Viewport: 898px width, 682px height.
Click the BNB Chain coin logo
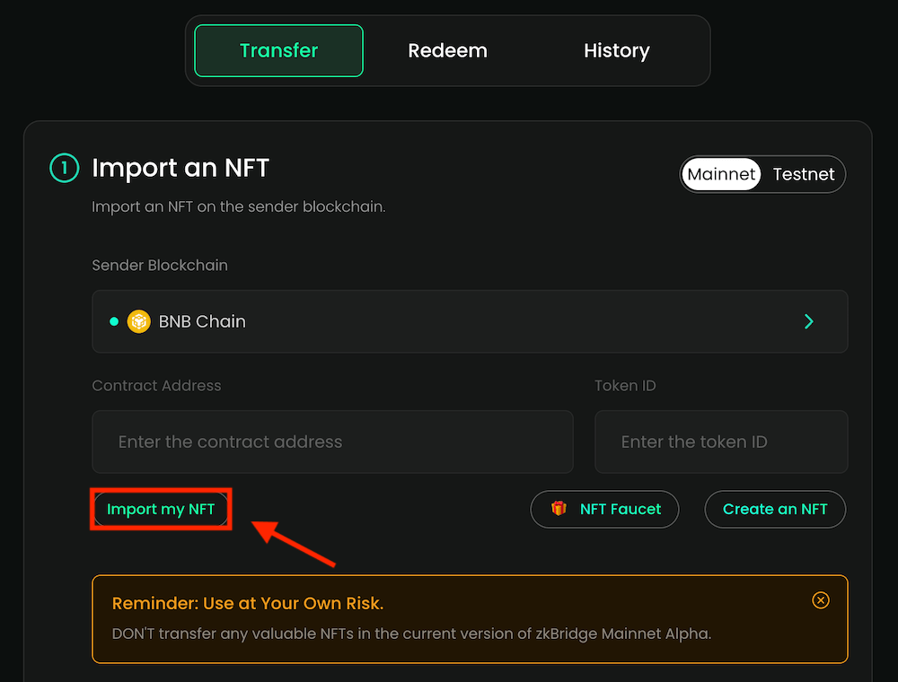click(138, 321)
